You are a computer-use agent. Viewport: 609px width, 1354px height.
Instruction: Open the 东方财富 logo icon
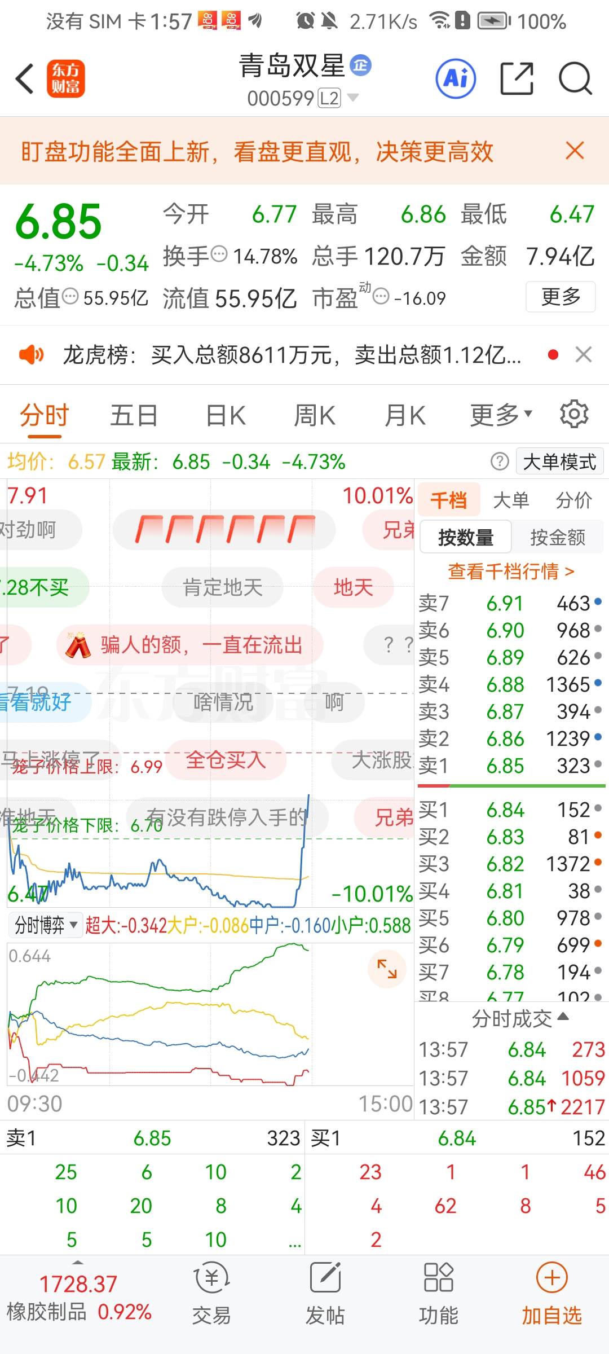coord(65,78)
